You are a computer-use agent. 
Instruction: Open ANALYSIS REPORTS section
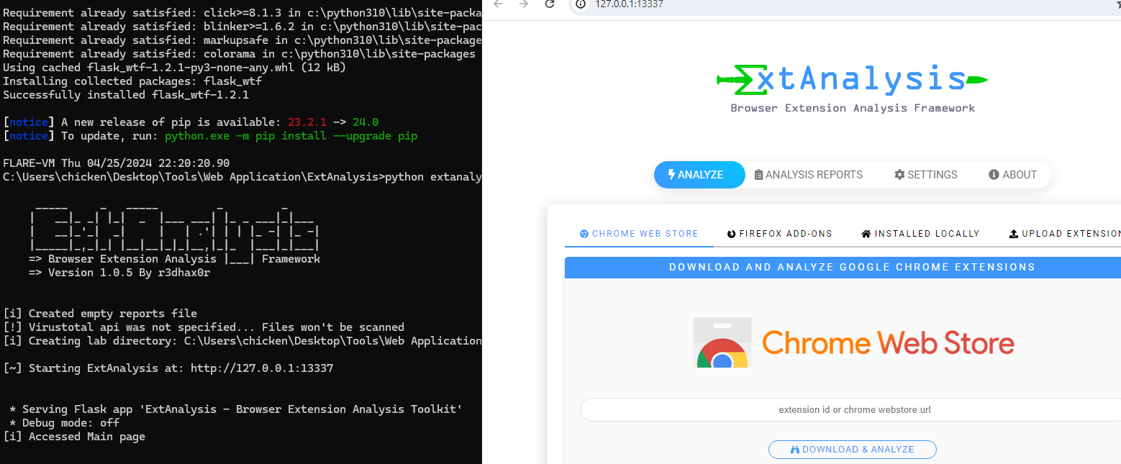click(808, 175)
